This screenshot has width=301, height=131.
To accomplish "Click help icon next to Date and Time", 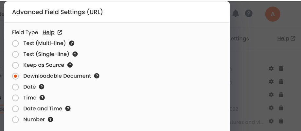I will pos(68,108).
